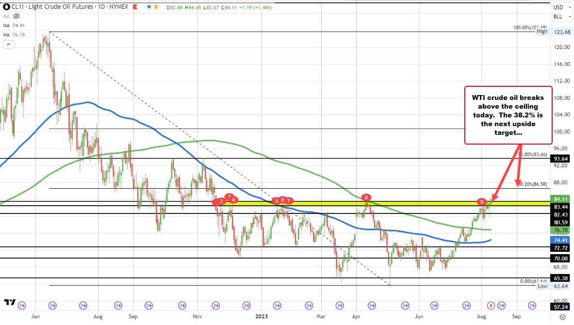Click the orange D daily timeframe badge
Image resolution: width=574 pixels, height=325 pixels.
[x=156, y=7]
